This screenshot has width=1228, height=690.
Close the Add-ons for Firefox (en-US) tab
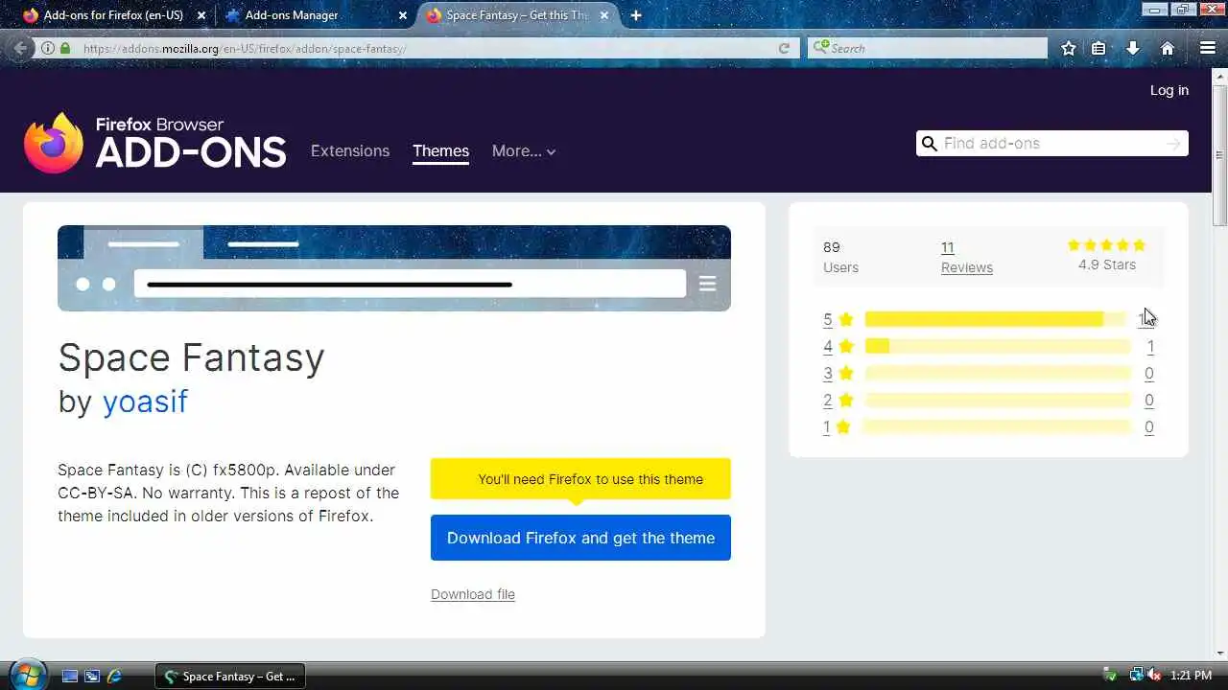pyautogui.click(x=201, y=15)
